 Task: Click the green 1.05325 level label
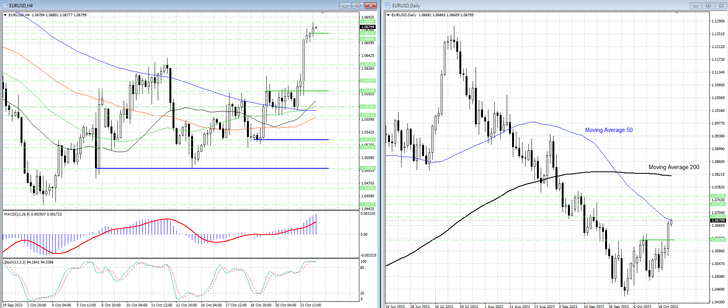pos(368,140)
